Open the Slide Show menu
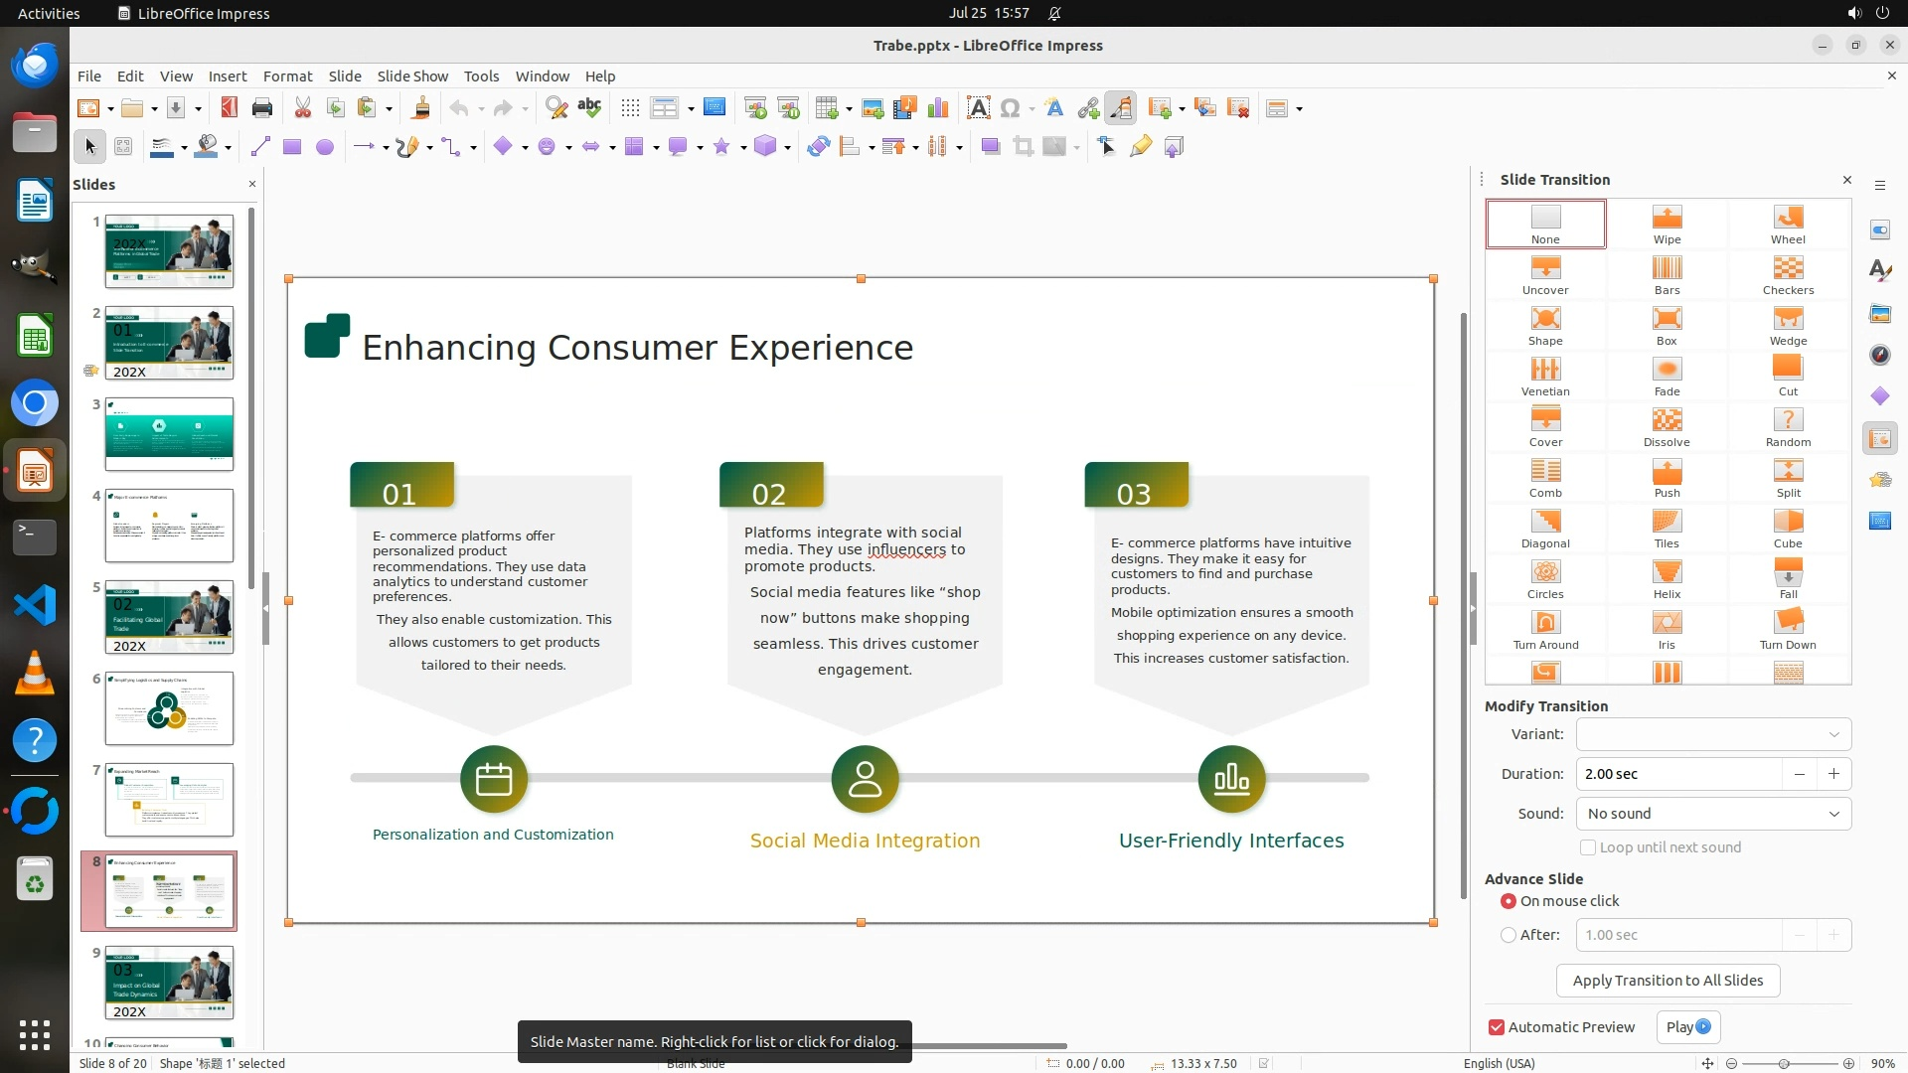Viewport: 1908px width, 1073px height. (411, 76)
